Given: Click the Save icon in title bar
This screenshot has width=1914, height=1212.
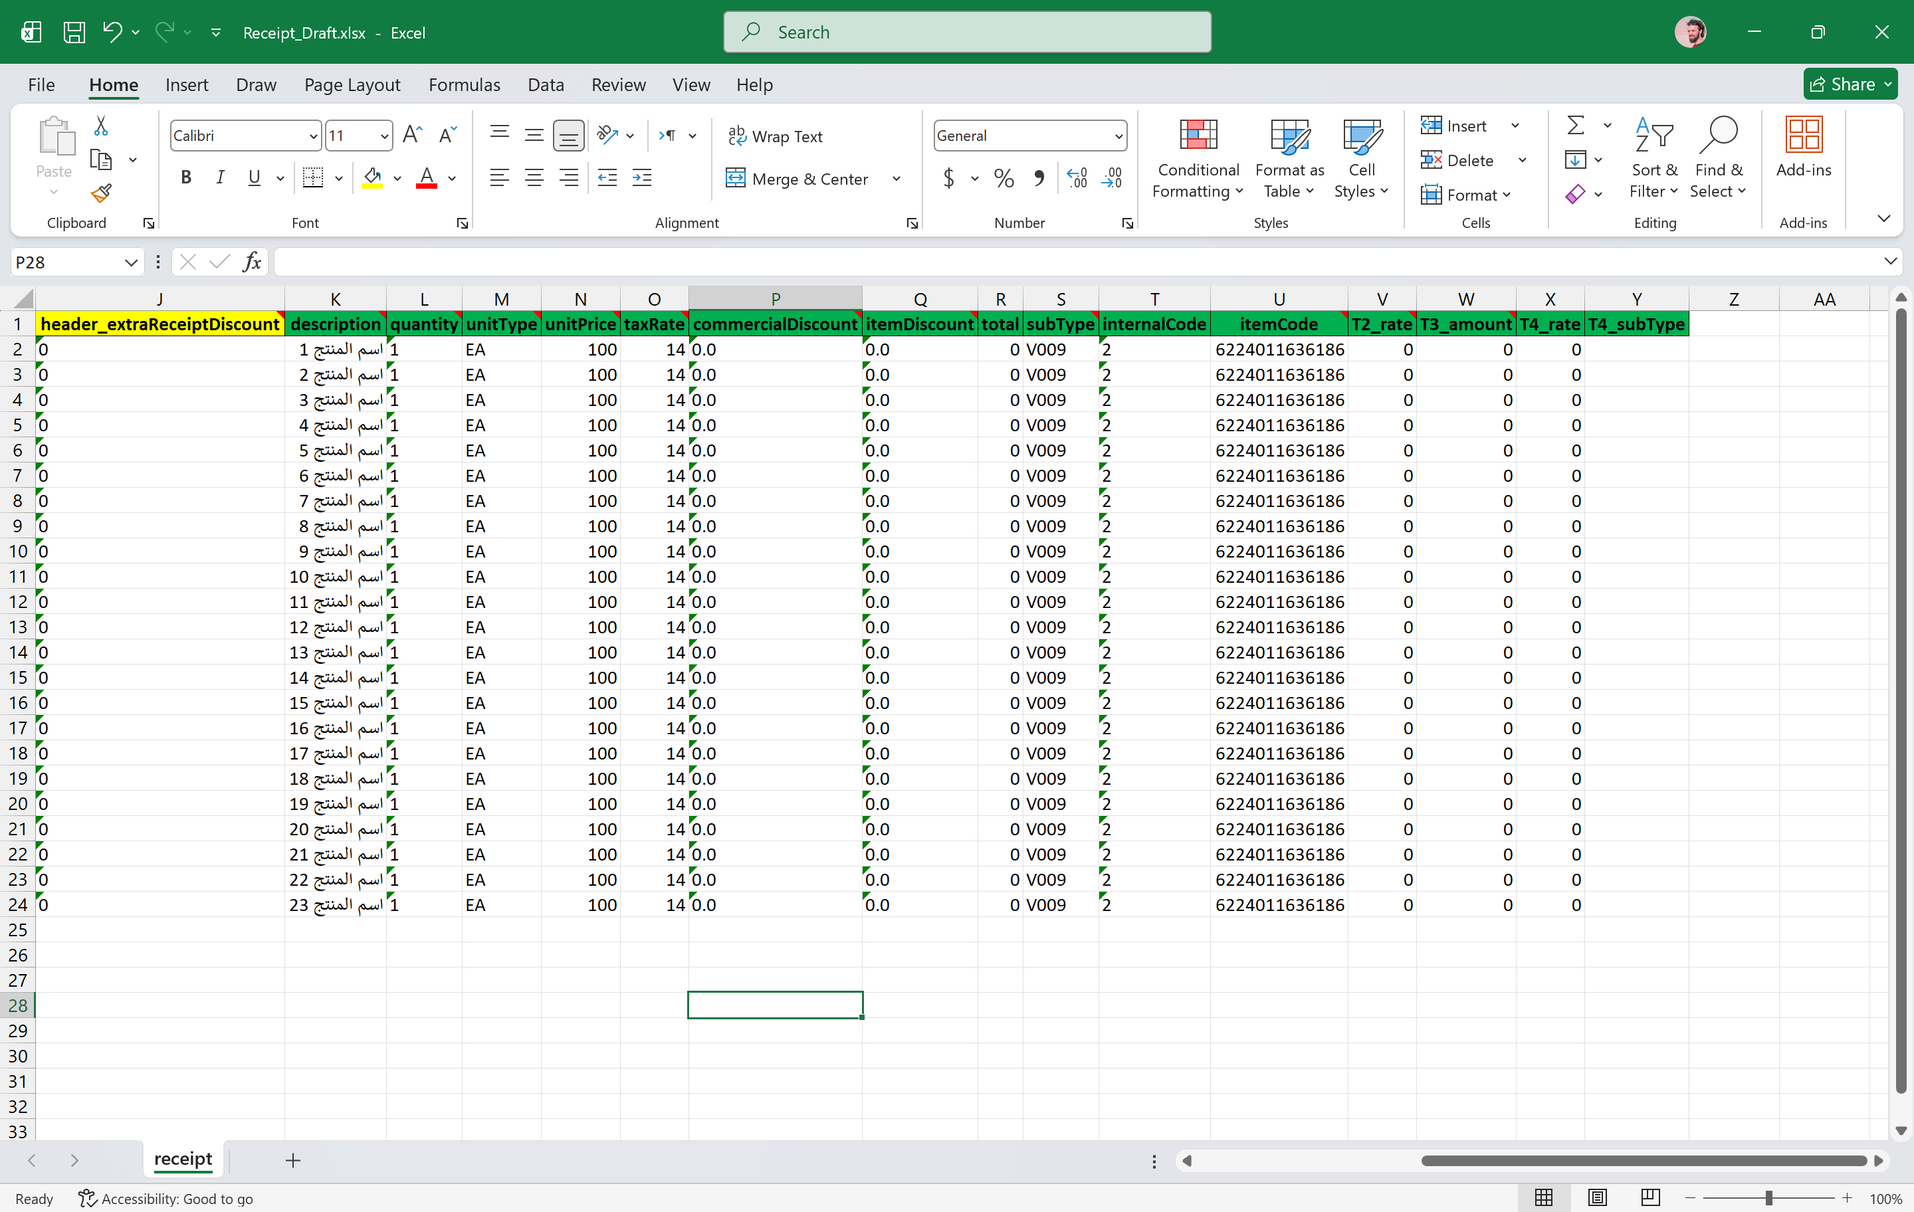Looking at the screenshot, I should [74, 33].
